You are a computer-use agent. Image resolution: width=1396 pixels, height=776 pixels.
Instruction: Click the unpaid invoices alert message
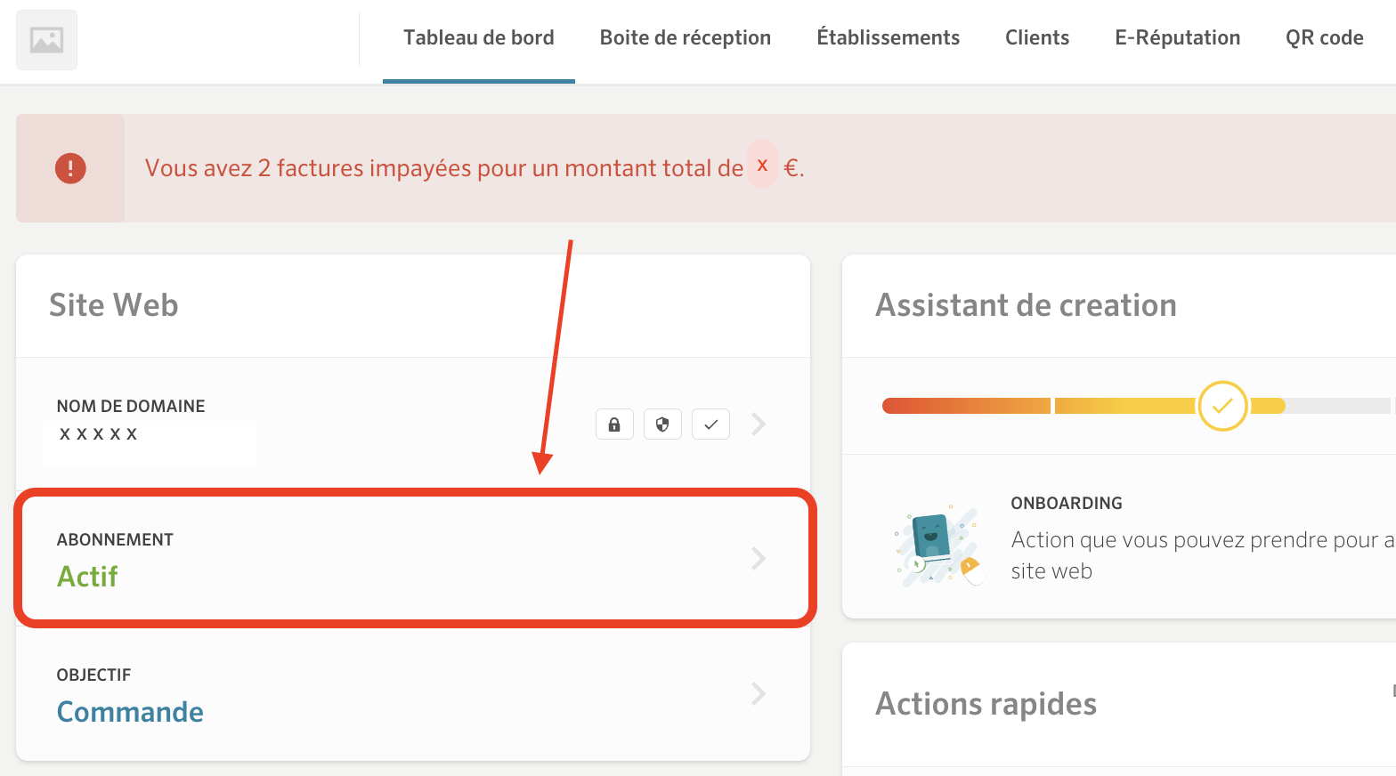[x=475, y=168]
